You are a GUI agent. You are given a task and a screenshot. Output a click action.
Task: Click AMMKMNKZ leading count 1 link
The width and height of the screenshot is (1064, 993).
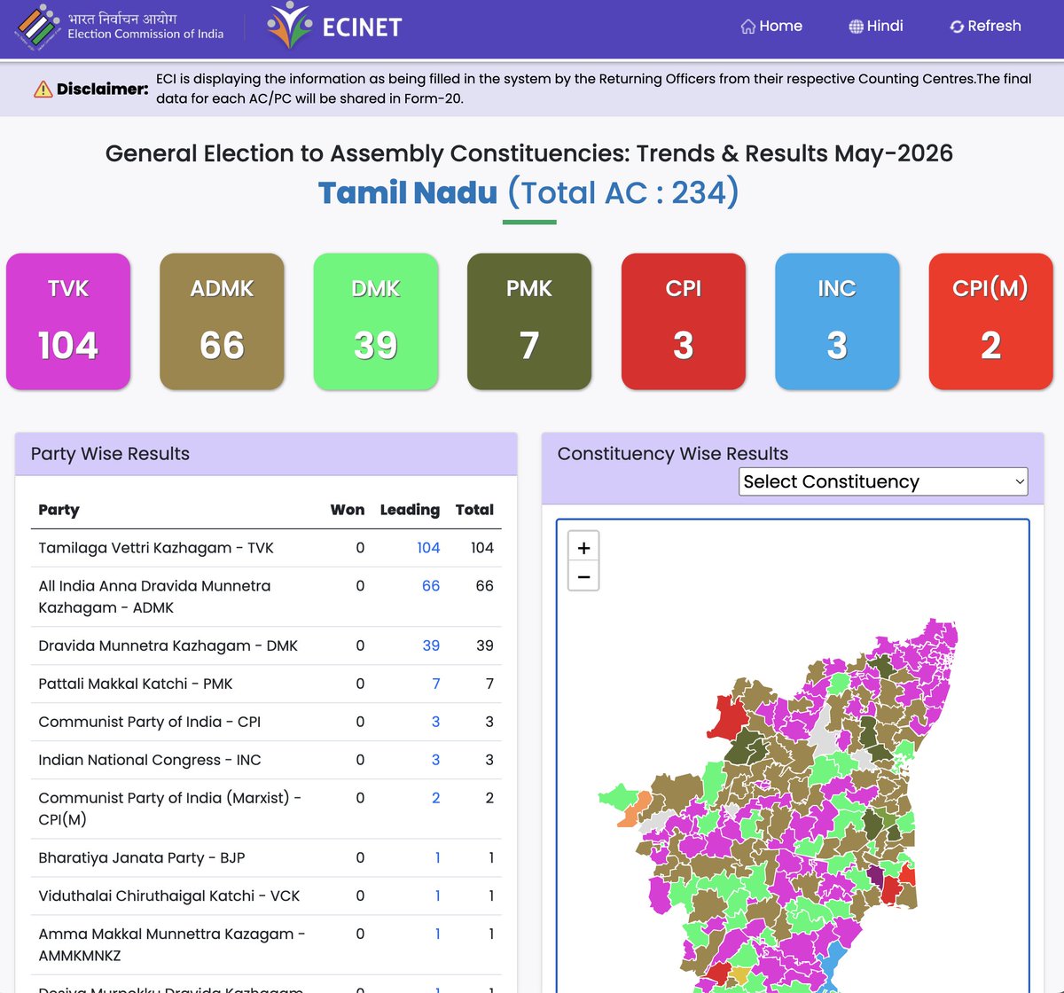coord(438,934)
